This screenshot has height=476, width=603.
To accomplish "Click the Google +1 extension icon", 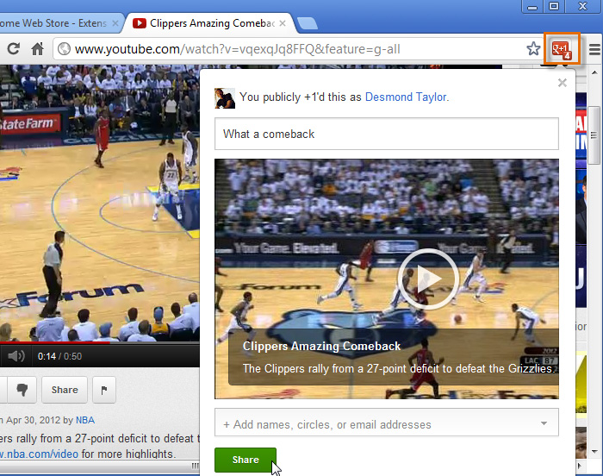I will click(x=562, y=50).
